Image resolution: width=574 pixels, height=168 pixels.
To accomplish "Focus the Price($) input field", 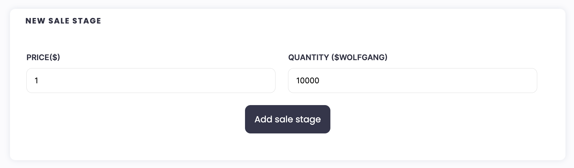I will (x=151, y=81).
